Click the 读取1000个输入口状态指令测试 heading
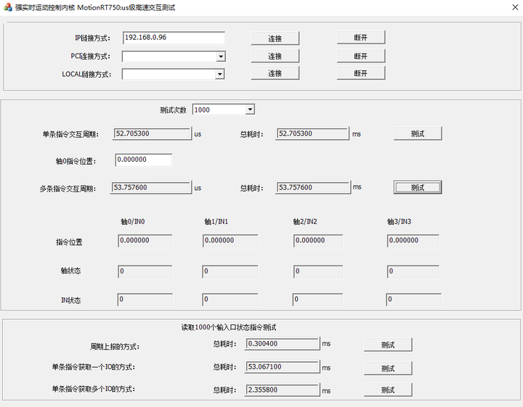 click(x=229, y=327)
